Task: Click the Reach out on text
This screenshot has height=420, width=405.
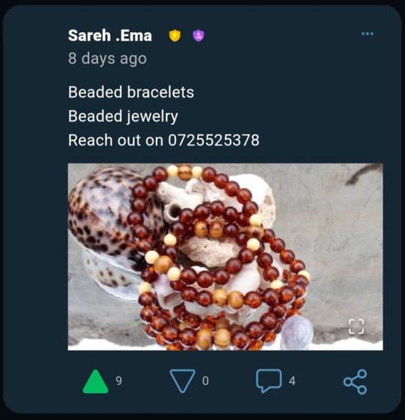Action: coord(116,140)
